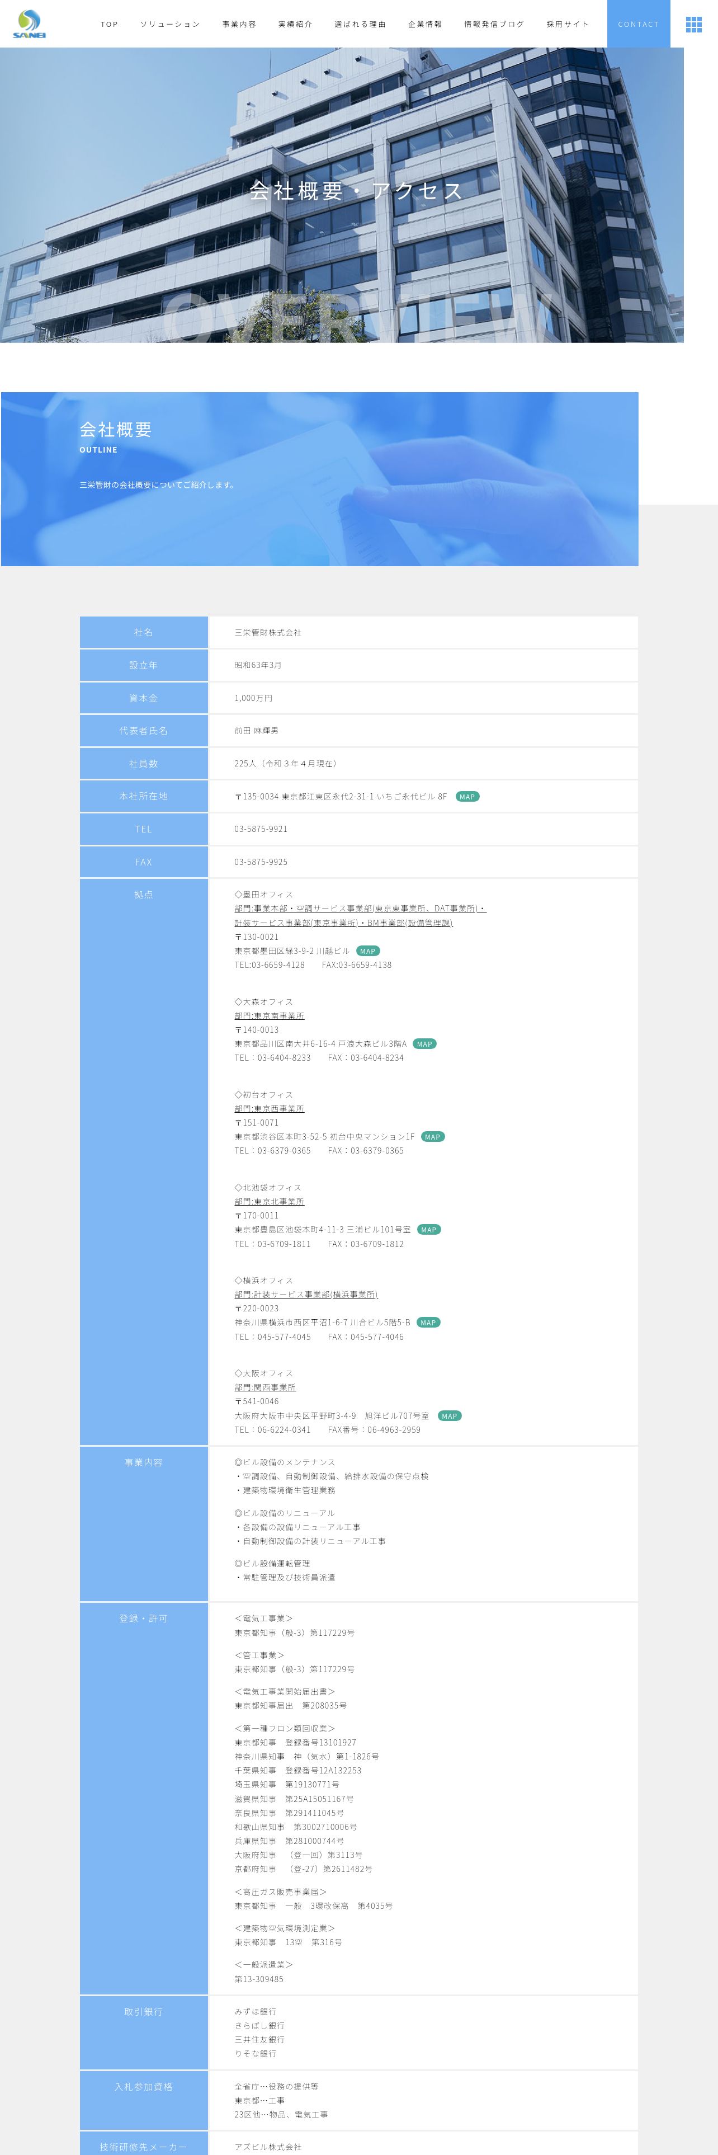Click アズビル株式会社 text
This screenshot has height=2155, width=718.
click(267, 2147)
